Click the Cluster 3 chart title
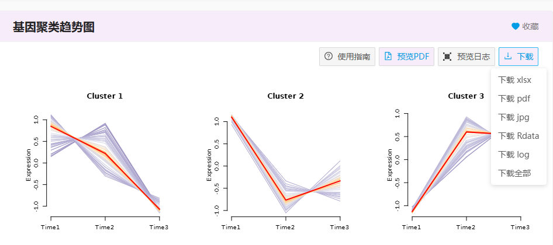Image resolution: width=553 pixels, height=245 pixels. [x=465, y=96]
